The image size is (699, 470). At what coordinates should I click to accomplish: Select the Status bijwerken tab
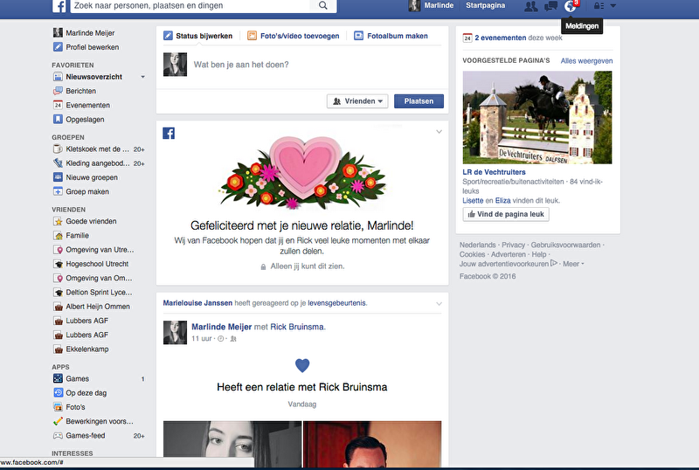point(198,36)
